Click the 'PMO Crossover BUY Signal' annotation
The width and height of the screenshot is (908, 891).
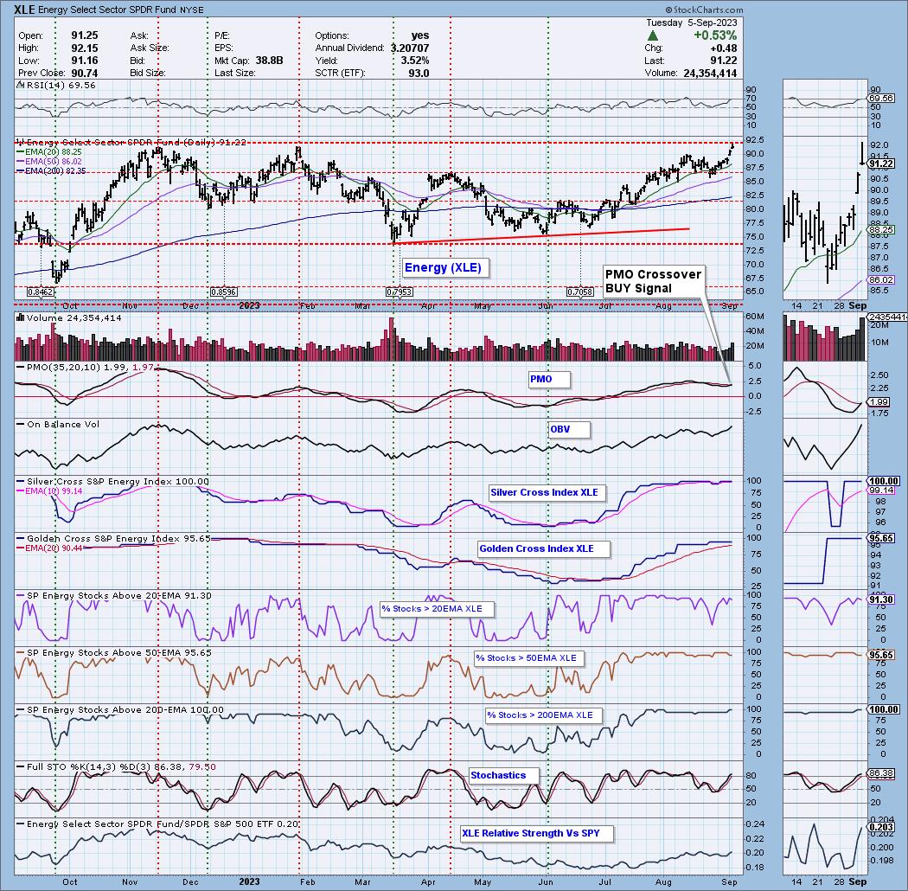[653, 281]
